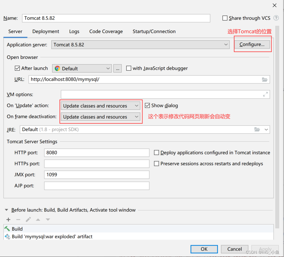Select the Build task row
The image size is (284, 257).
[x=139, y=229]
